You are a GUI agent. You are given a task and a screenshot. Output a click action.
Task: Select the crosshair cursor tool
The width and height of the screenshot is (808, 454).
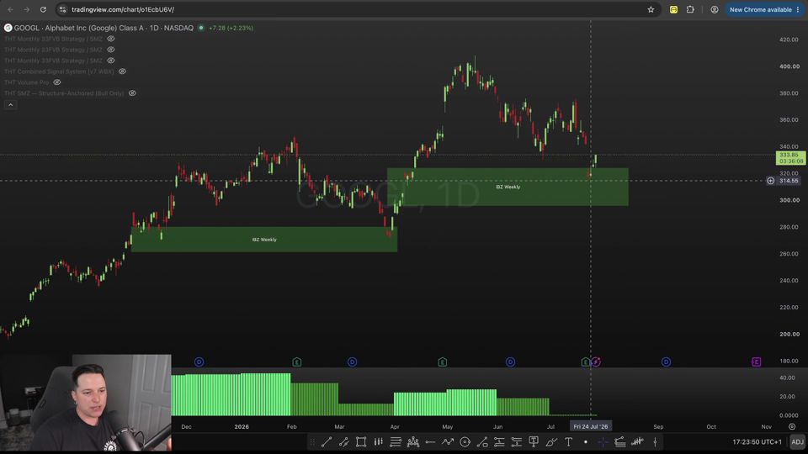pos(603,441)
